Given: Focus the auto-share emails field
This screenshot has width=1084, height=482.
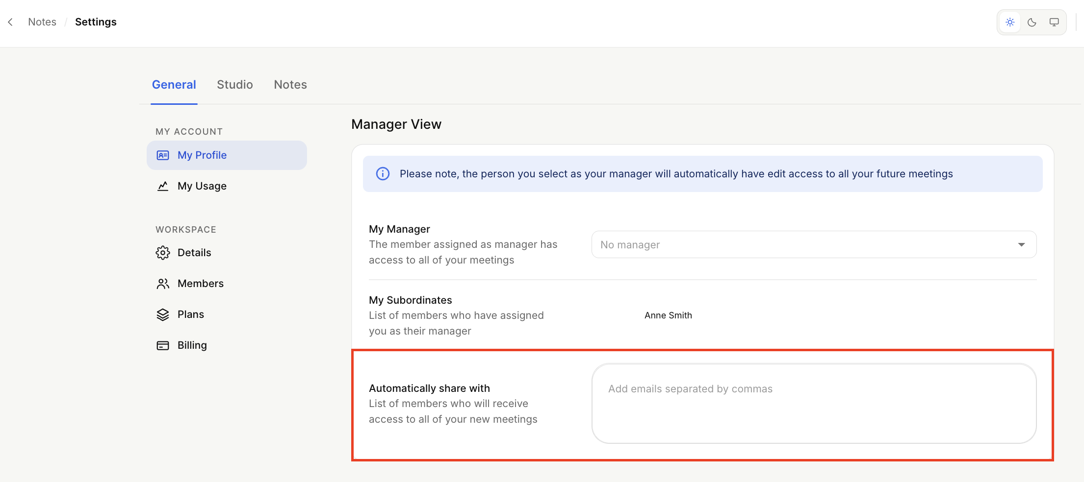Looking at the screenshot, I should coord(814,404).
